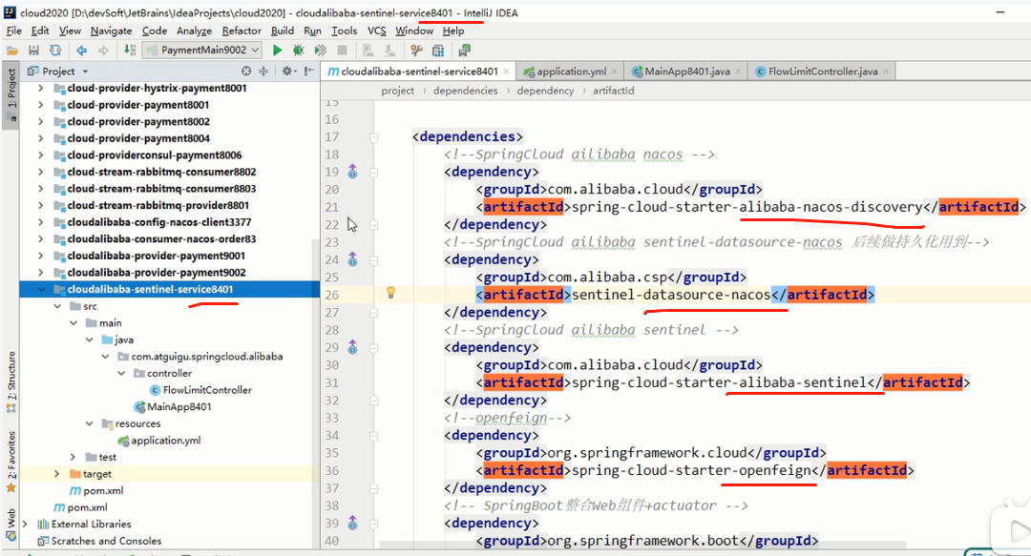This screenshot has width=1031, height=556.
Task: Expand External Libraries node
Action: pos(25,524)
